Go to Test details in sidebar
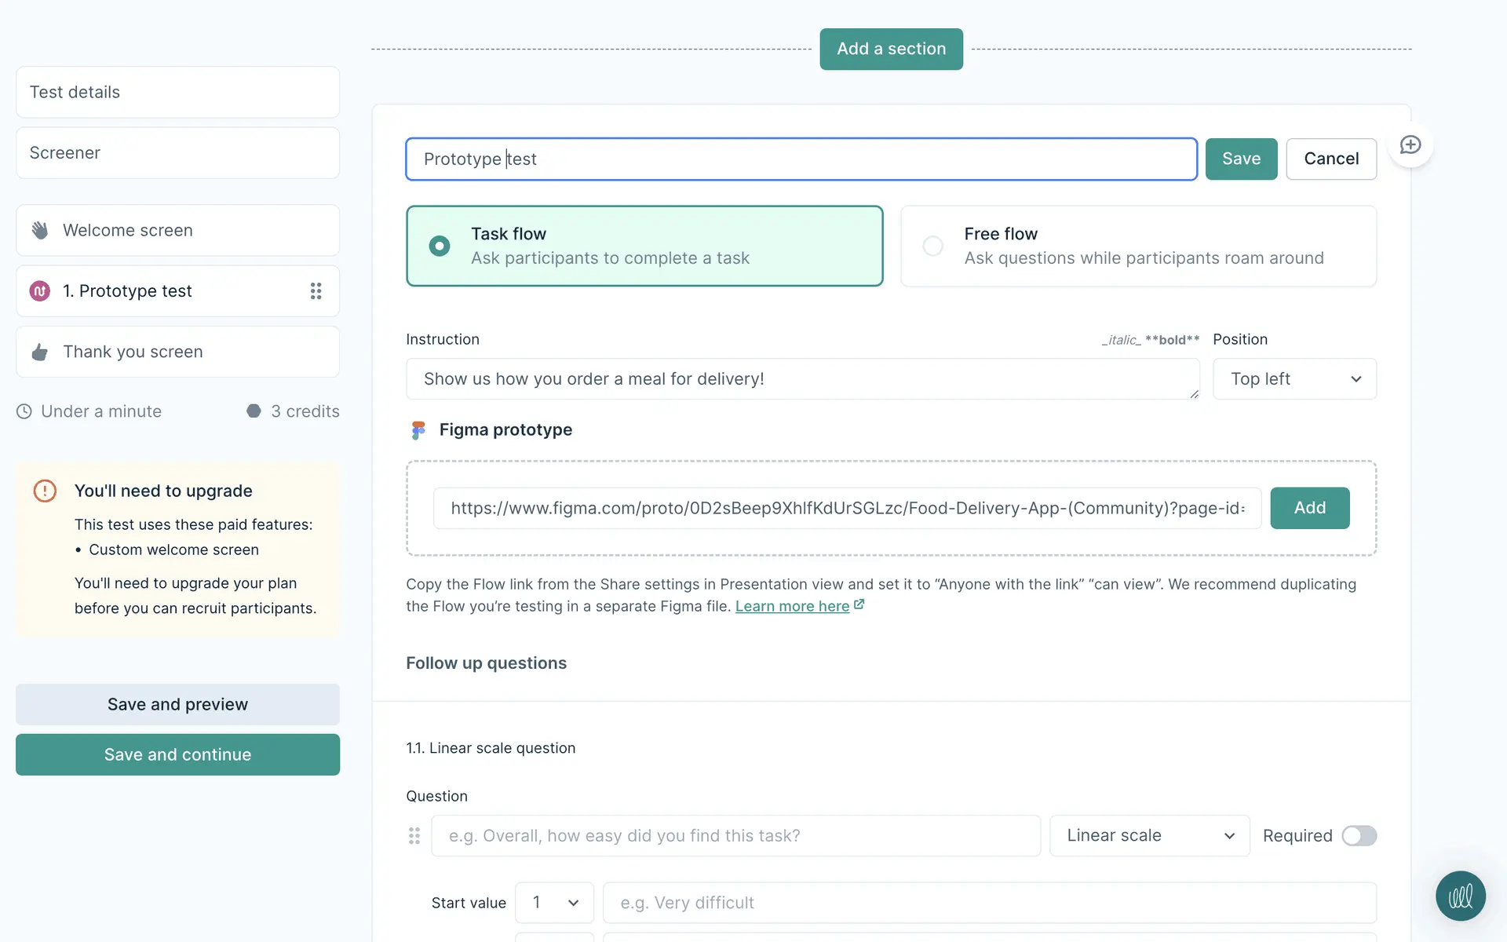 point(177,93)
